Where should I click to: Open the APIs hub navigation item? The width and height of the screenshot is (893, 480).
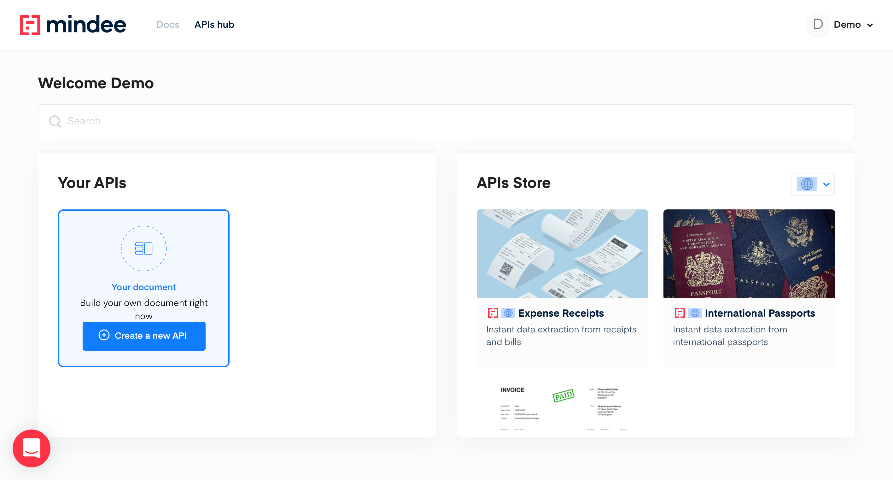click(214, 25)
